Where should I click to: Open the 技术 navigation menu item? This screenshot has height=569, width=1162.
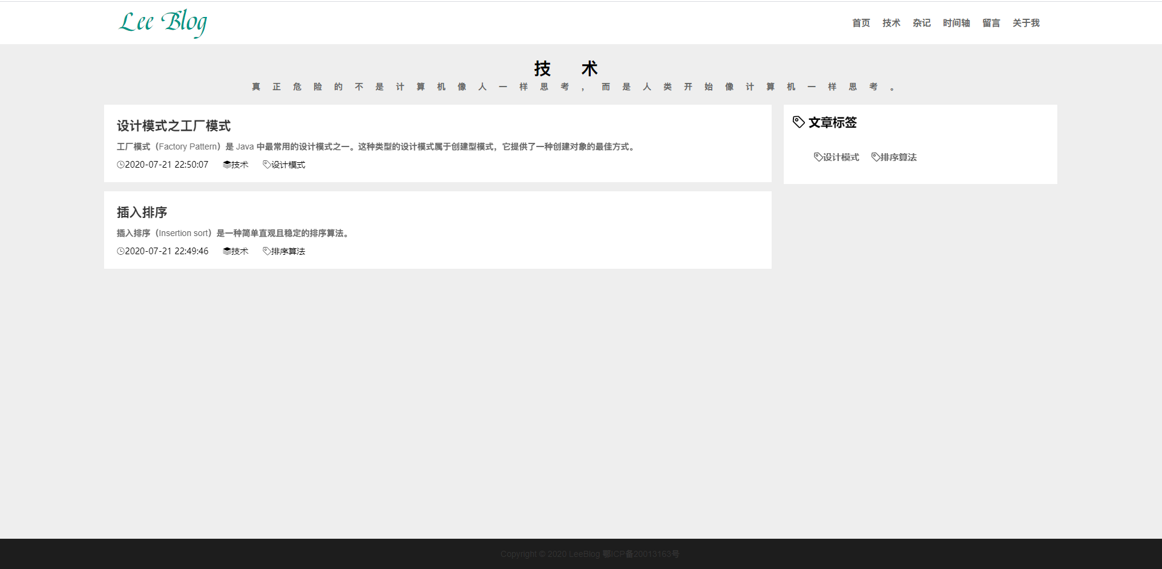891,23
